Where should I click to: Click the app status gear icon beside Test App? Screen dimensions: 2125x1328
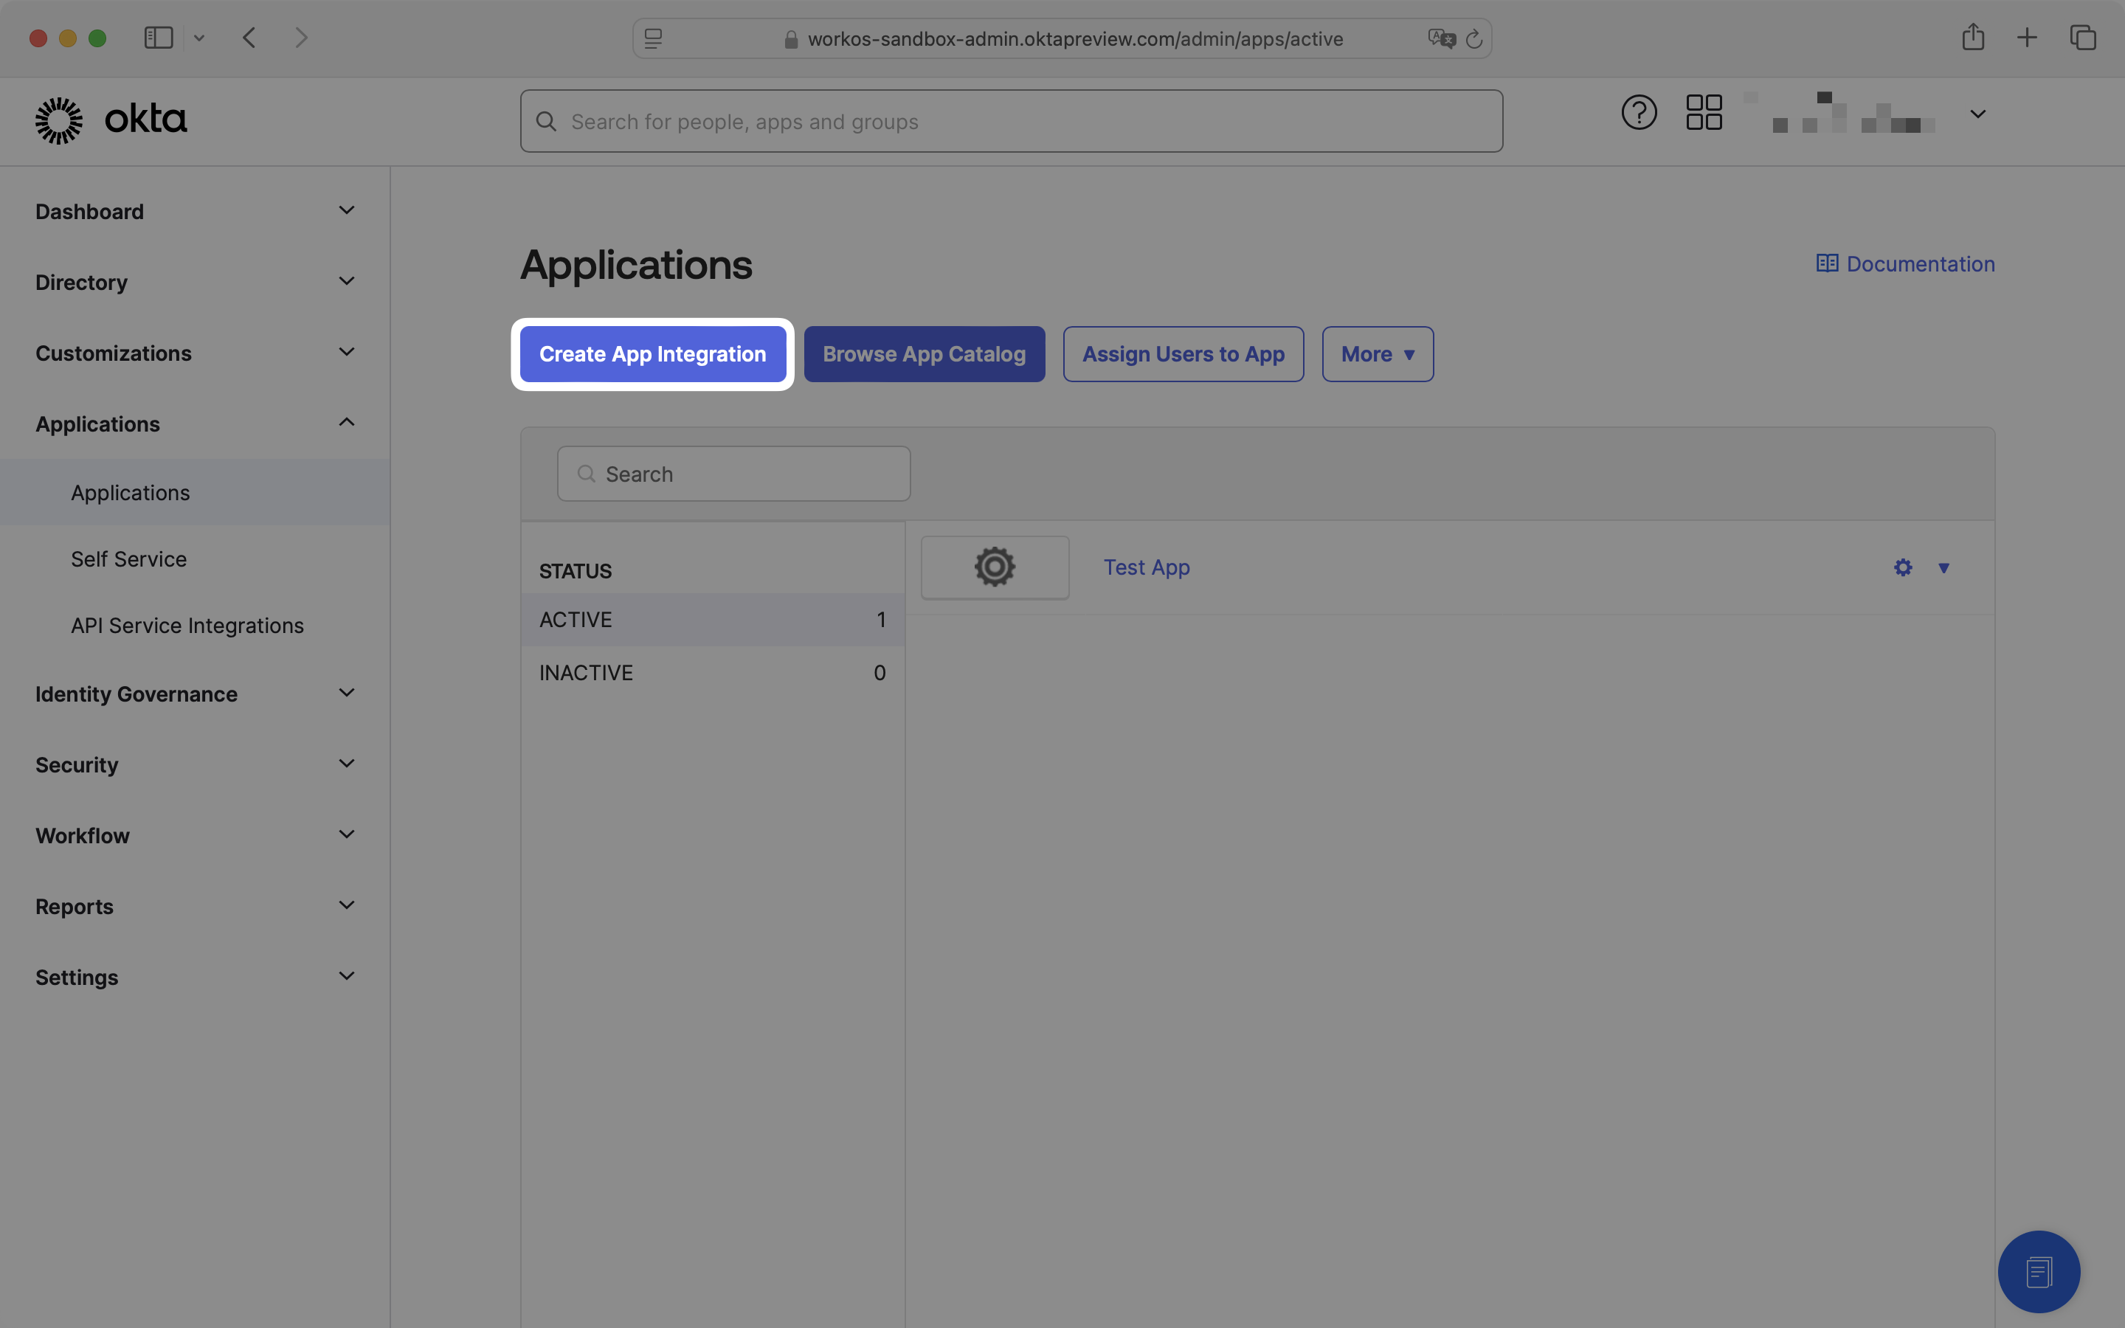pyautogui.click(x=993, y=567)
